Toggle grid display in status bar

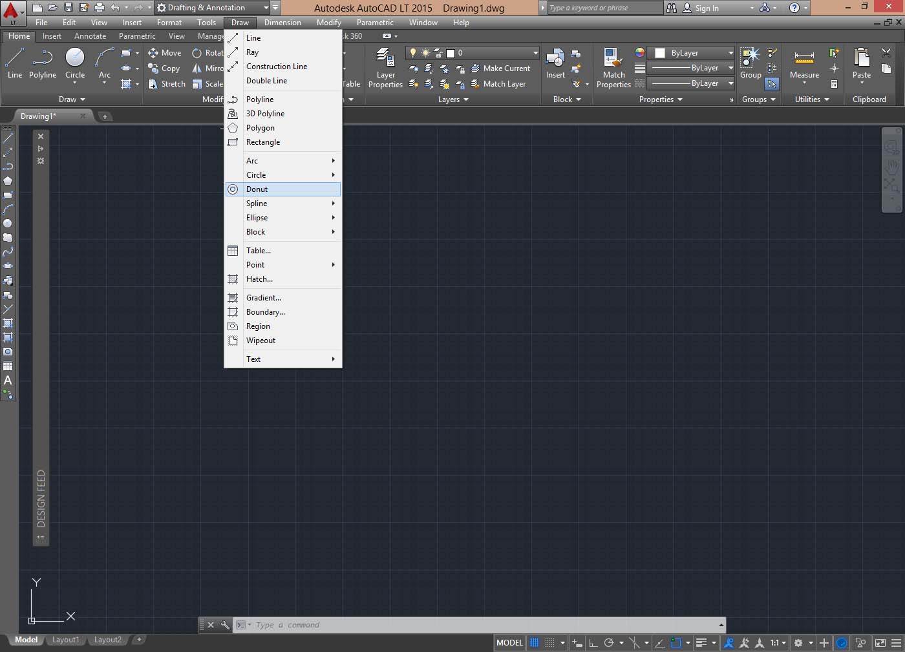[x=535, y=643]
